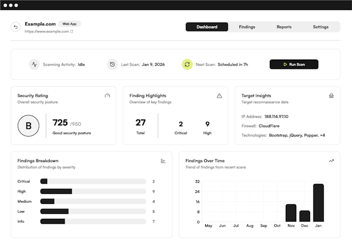
Task: Click the count 7 in the Info row
Action: point(153,222)
